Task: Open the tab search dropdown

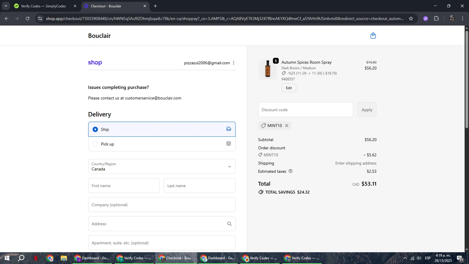Action: 6,6
